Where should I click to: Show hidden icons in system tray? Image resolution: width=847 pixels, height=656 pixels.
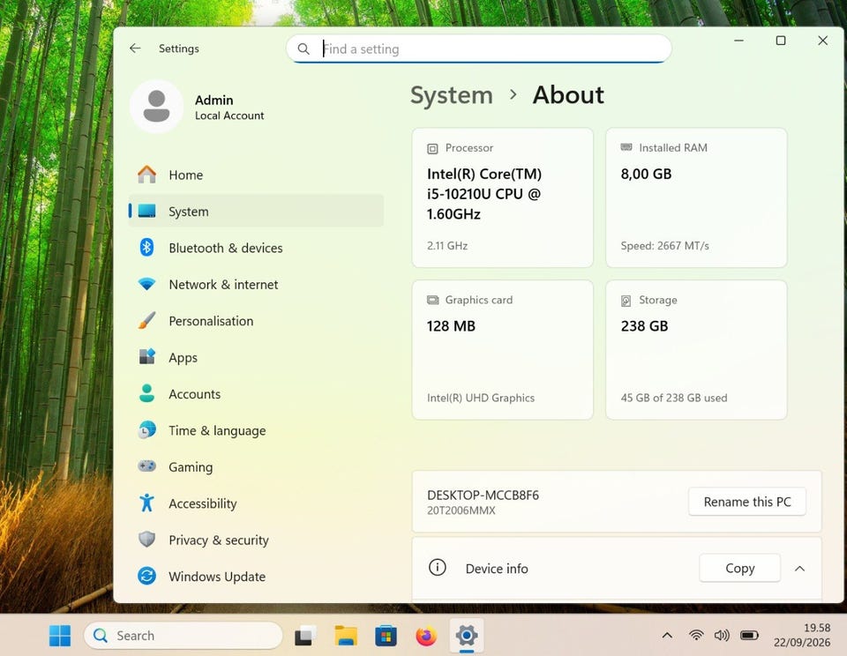(x=667, y=636)
